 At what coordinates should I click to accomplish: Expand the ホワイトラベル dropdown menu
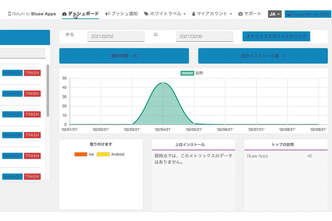pyautogui.click(x=165, y=14)
